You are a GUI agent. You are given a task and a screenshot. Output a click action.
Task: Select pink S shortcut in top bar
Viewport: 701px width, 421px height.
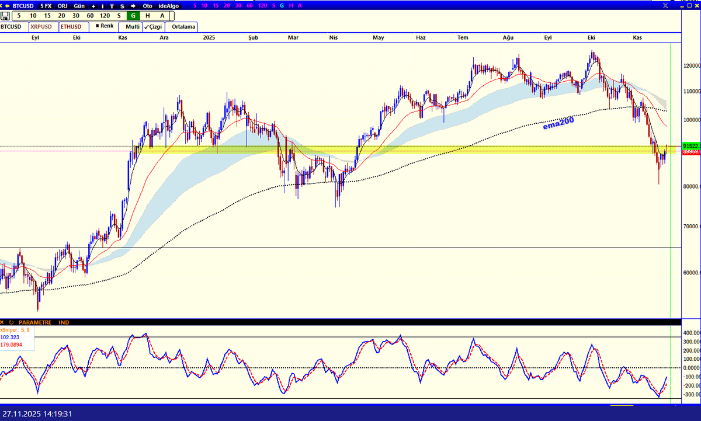(273, 5)
